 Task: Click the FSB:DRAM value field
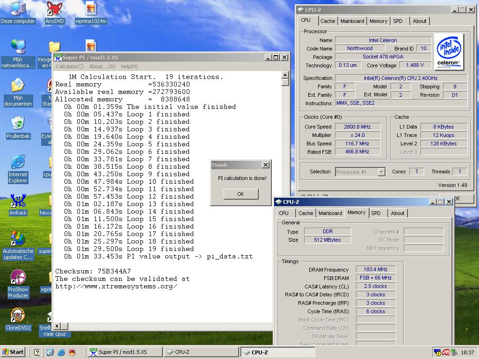pos(376,278)
